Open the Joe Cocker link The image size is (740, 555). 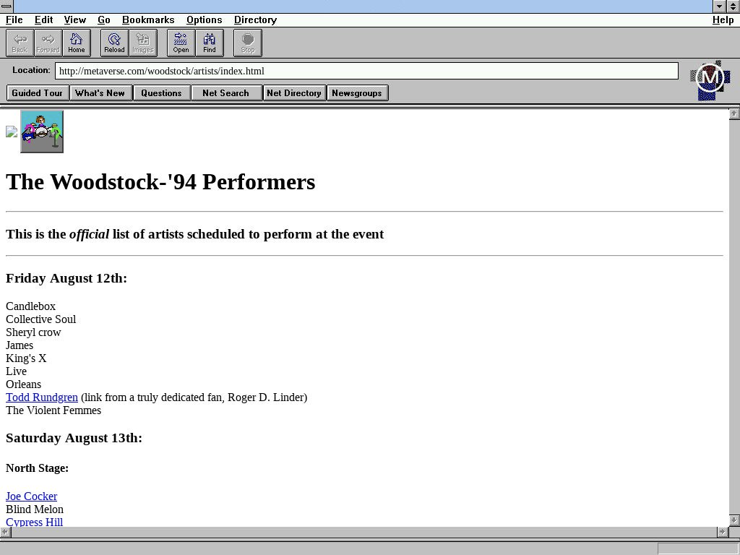31,496
